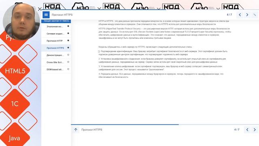259x146 pixels.
Task: Click hollow status dot next to DOM-based att...
Action: (x=68, y=69)
